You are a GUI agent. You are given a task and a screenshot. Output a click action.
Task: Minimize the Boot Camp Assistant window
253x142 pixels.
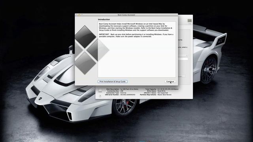(x=79, y=15)
